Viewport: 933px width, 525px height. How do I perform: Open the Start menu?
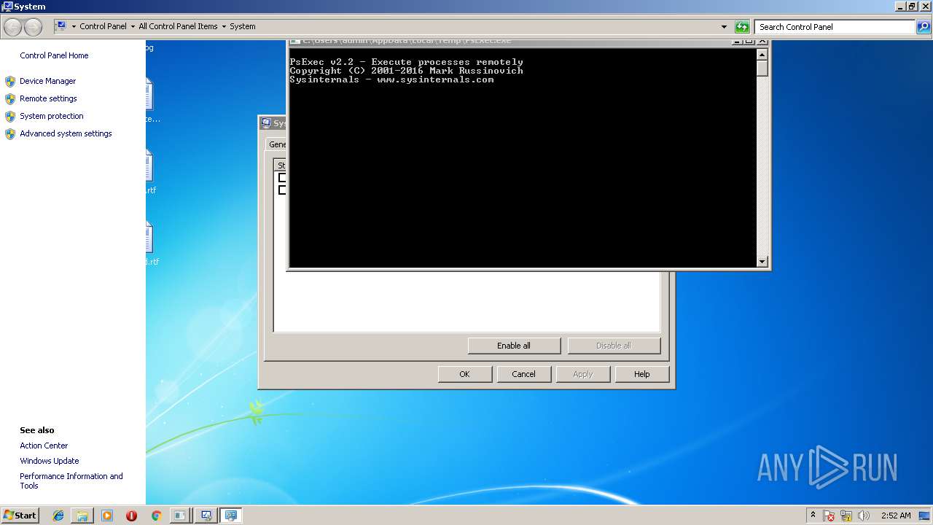pyautogui.click(x=20, y=516)
